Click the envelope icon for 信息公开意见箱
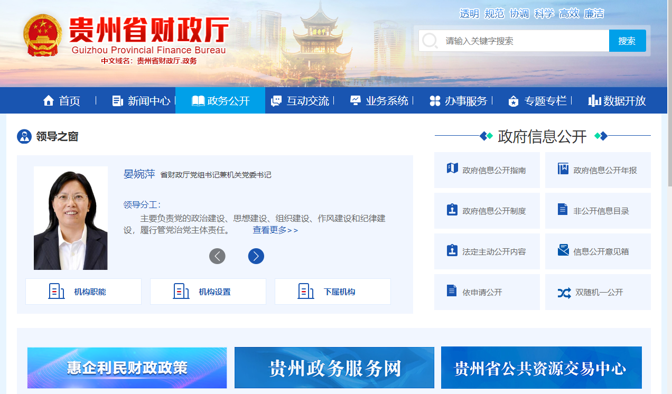 [563, 250]
